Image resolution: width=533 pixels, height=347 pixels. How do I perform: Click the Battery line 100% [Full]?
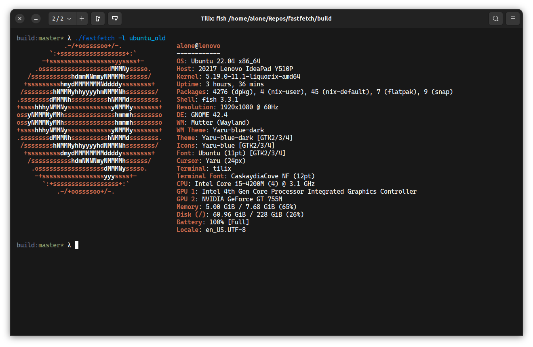pos(213,222)
